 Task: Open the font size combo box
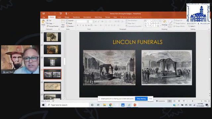point(91,21)
